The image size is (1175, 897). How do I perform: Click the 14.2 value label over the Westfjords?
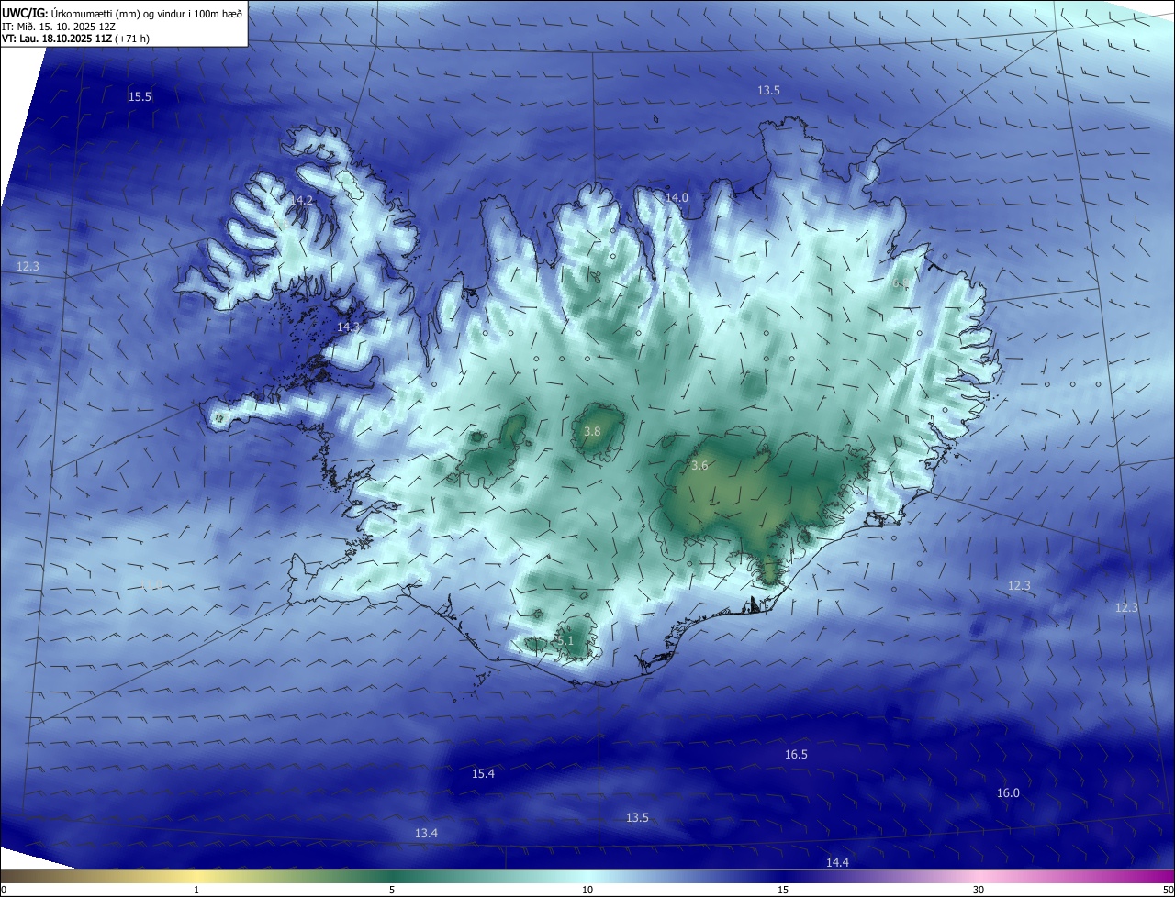[x=301, y=199]
